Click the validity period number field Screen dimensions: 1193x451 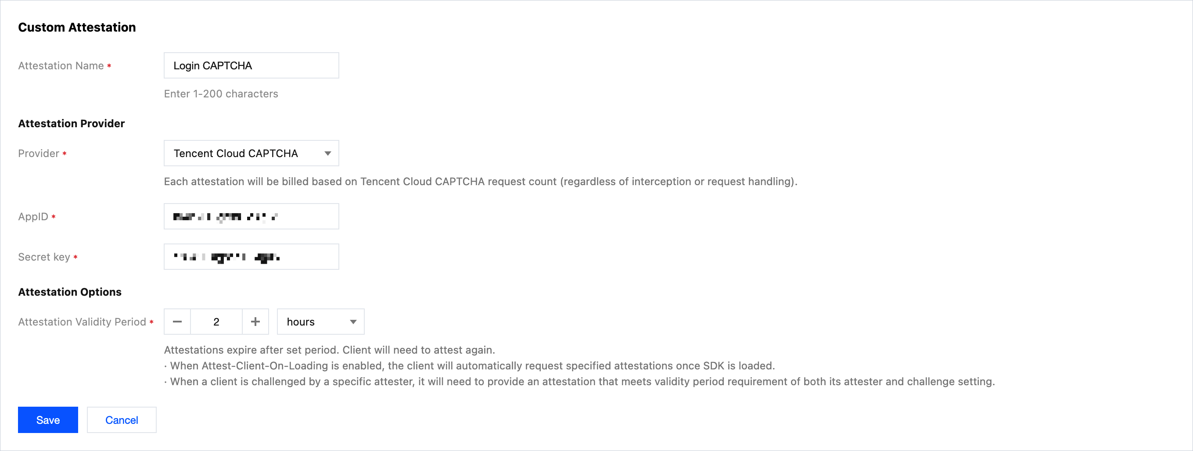216,321
